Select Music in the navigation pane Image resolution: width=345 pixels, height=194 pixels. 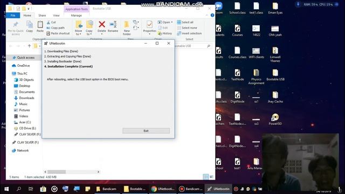tap(21, 104)
